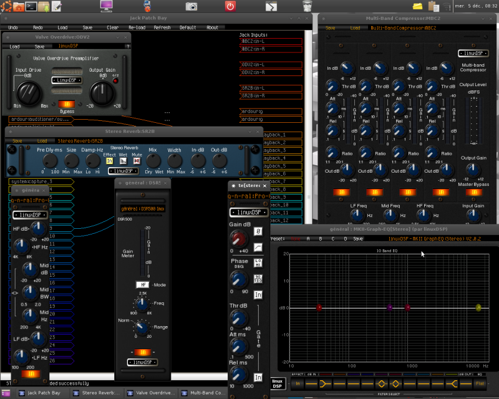Screen dimensions: 499x399
Task: Expand the linuxDSP selector in DSR500 panel
Action: tap(143, 362)
